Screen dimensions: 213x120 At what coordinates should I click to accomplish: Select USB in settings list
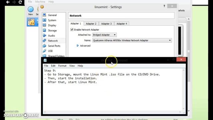pos(50,51)
